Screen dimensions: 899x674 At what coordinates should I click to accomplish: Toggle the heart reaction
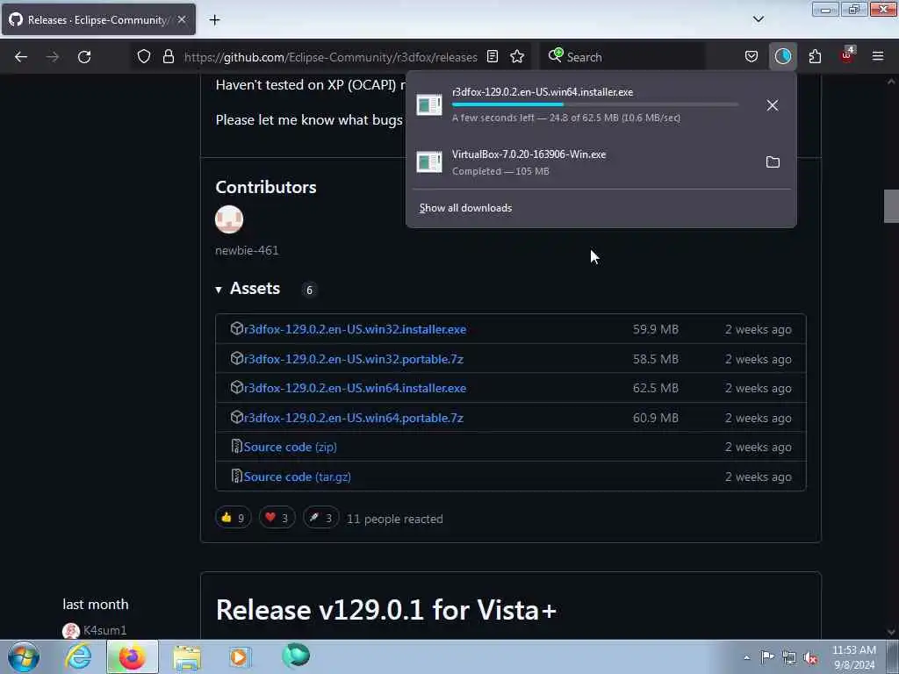(277, 518)
